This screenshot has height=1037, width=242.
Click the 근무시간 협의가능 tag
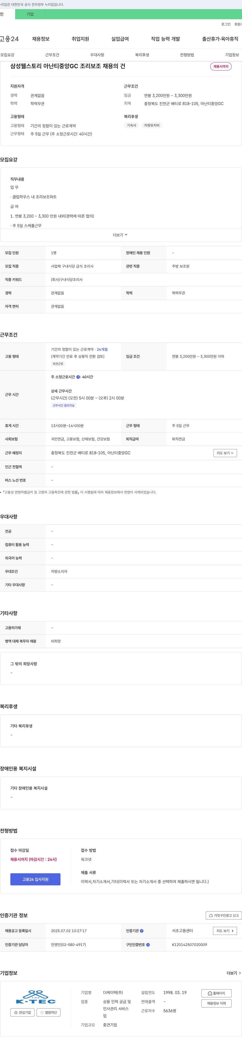coord(64,406)
